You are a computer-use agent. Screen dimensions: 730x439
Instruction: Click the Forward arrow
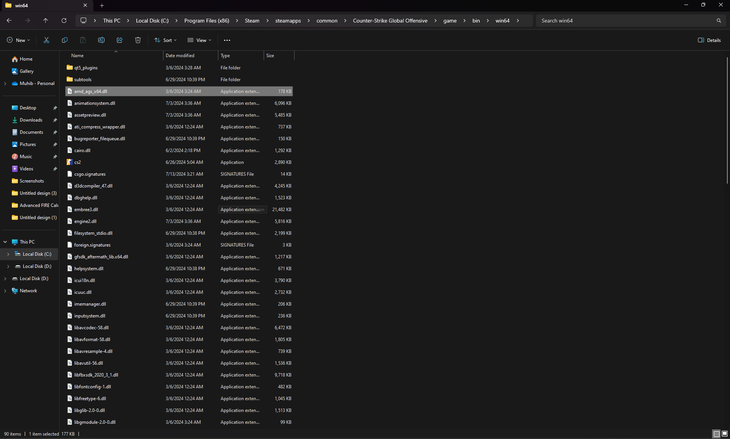[27, 21]
